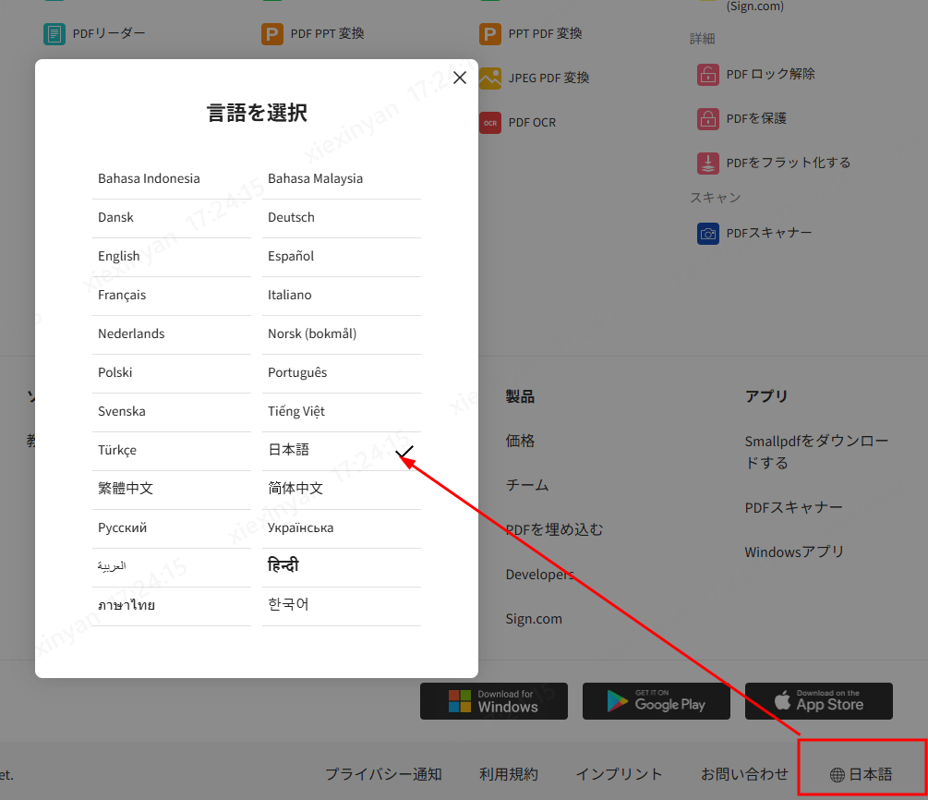Click the Download for Windows button

(x=493, y=701)
